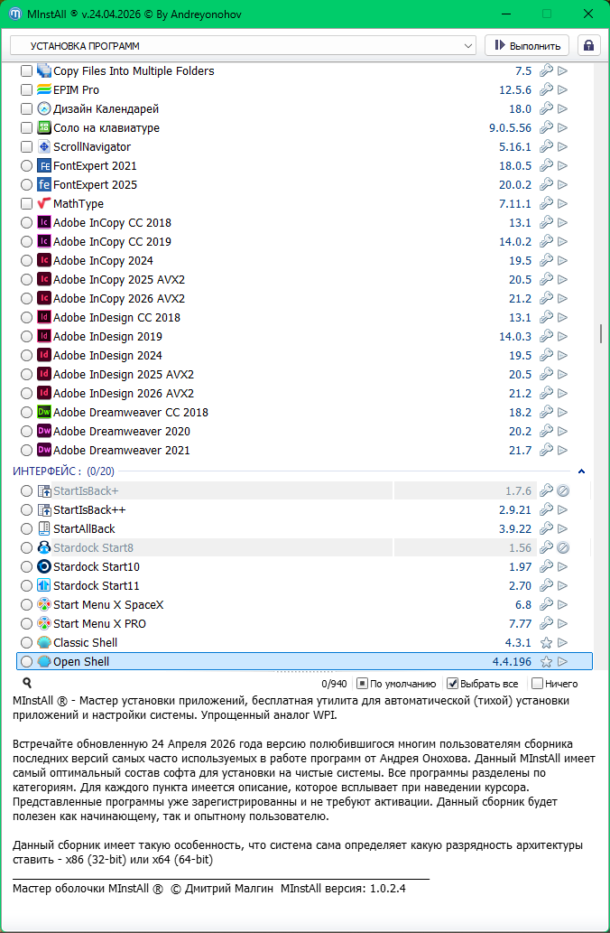Collapse the 'ИНТЕРФЕЙС' section chevron
This screenshot has height=933, width=610.
581,471
